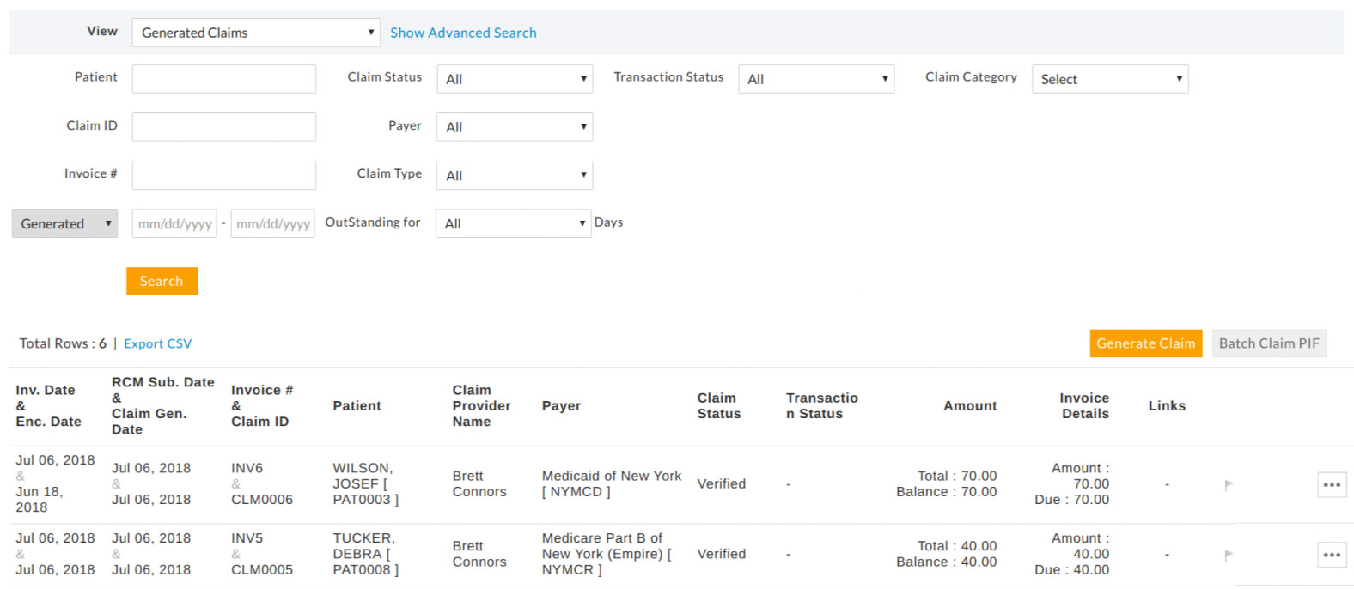Viewport: 1354px width, 589px height.
Task: Click Total : 70.00 amount cell
Action: pos(957,476)
